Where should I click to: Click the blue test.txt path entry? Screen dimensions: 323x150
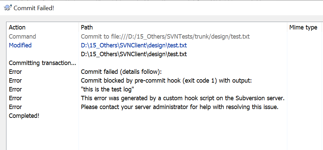pyautogui.click(x=134, y=45)
